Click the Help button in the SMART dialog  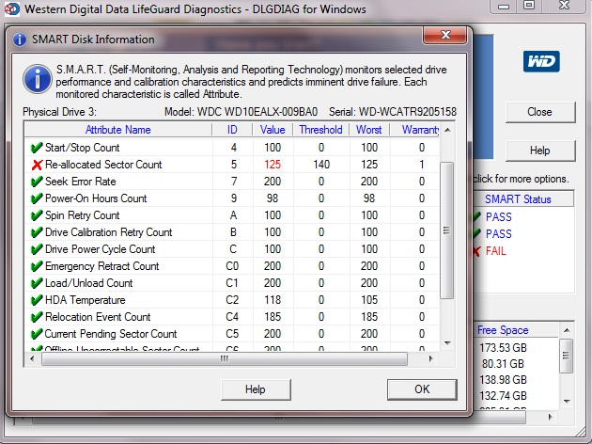click(x=256, y=389)
